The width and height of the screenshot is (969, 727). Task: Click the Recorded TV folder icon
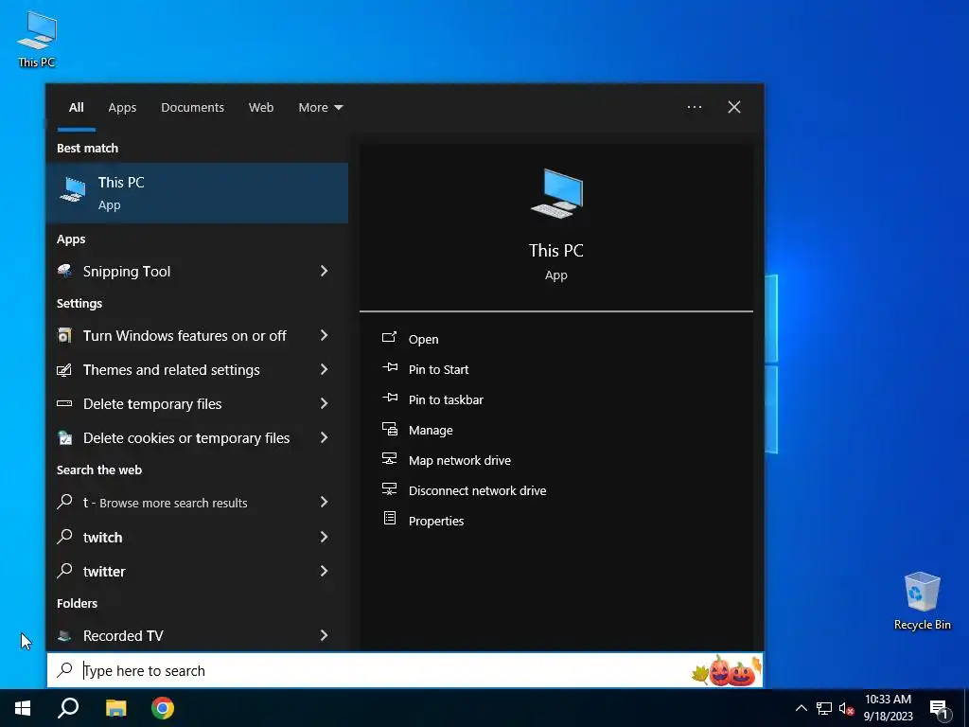pos(64,635)
